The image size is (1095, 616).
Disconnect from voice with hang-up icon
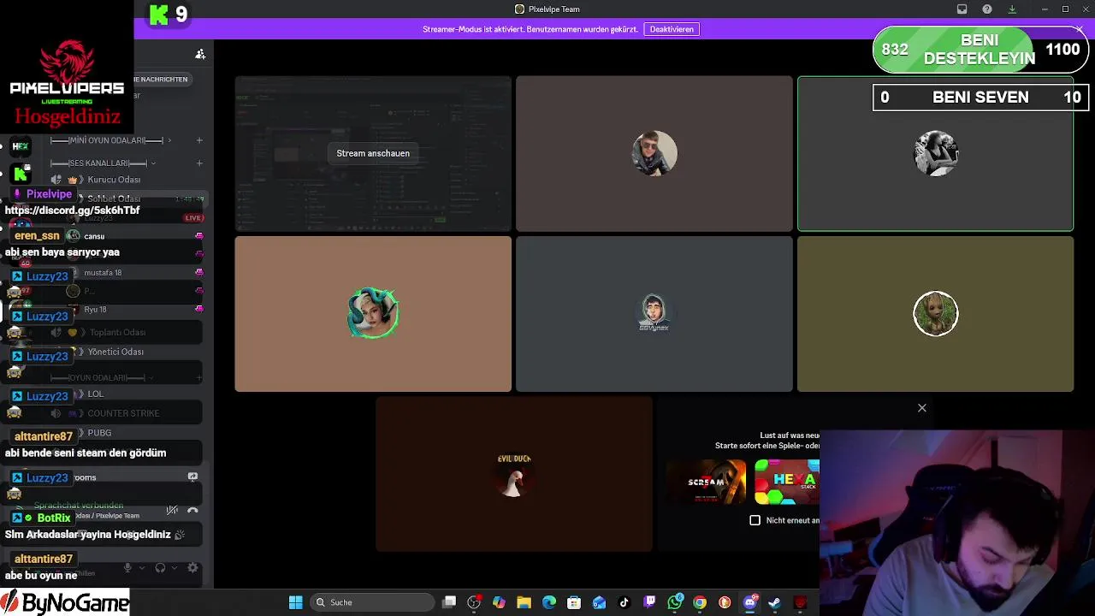point(192,511)
